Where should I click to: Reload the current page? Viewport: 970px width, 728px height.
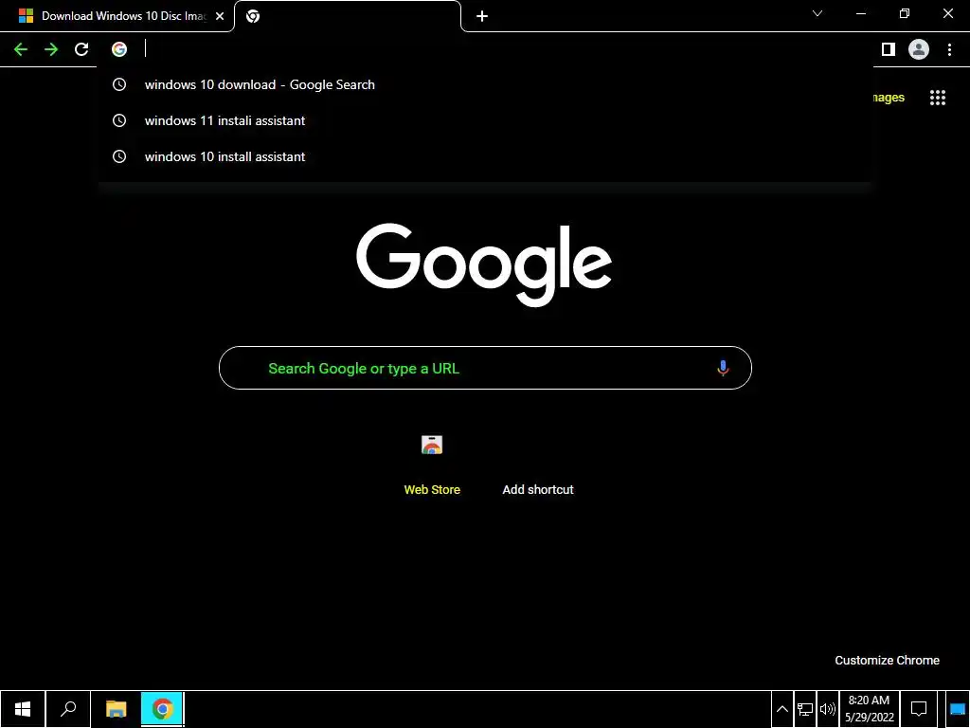(x=81, y=49)
